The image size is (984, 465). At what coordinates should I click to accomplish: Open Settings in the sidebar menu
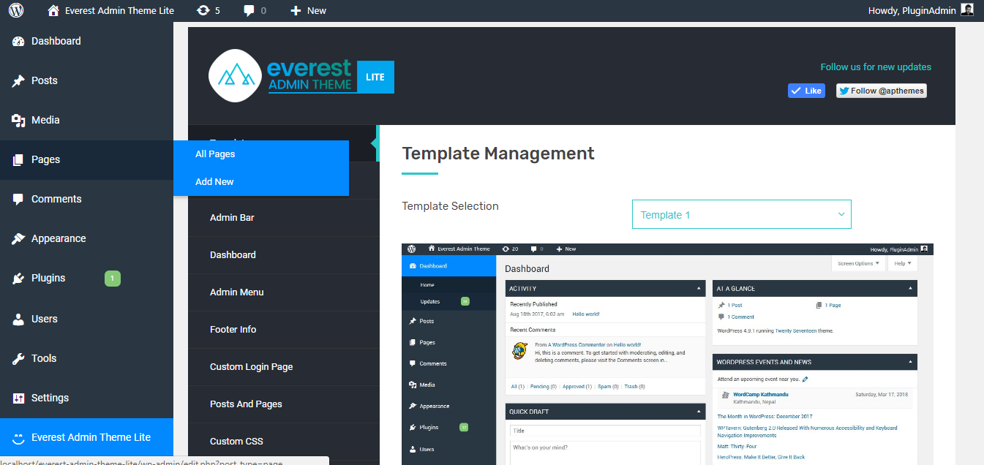tap(86, 398)
